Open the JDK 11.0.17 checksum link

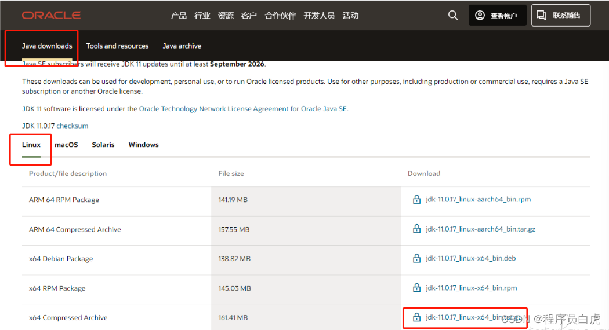72,126
